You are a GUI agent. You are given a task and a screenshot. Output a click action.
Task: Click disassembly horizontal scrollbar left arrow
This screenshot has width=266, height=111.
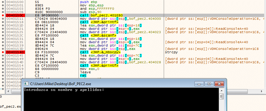tap(8, 91)
